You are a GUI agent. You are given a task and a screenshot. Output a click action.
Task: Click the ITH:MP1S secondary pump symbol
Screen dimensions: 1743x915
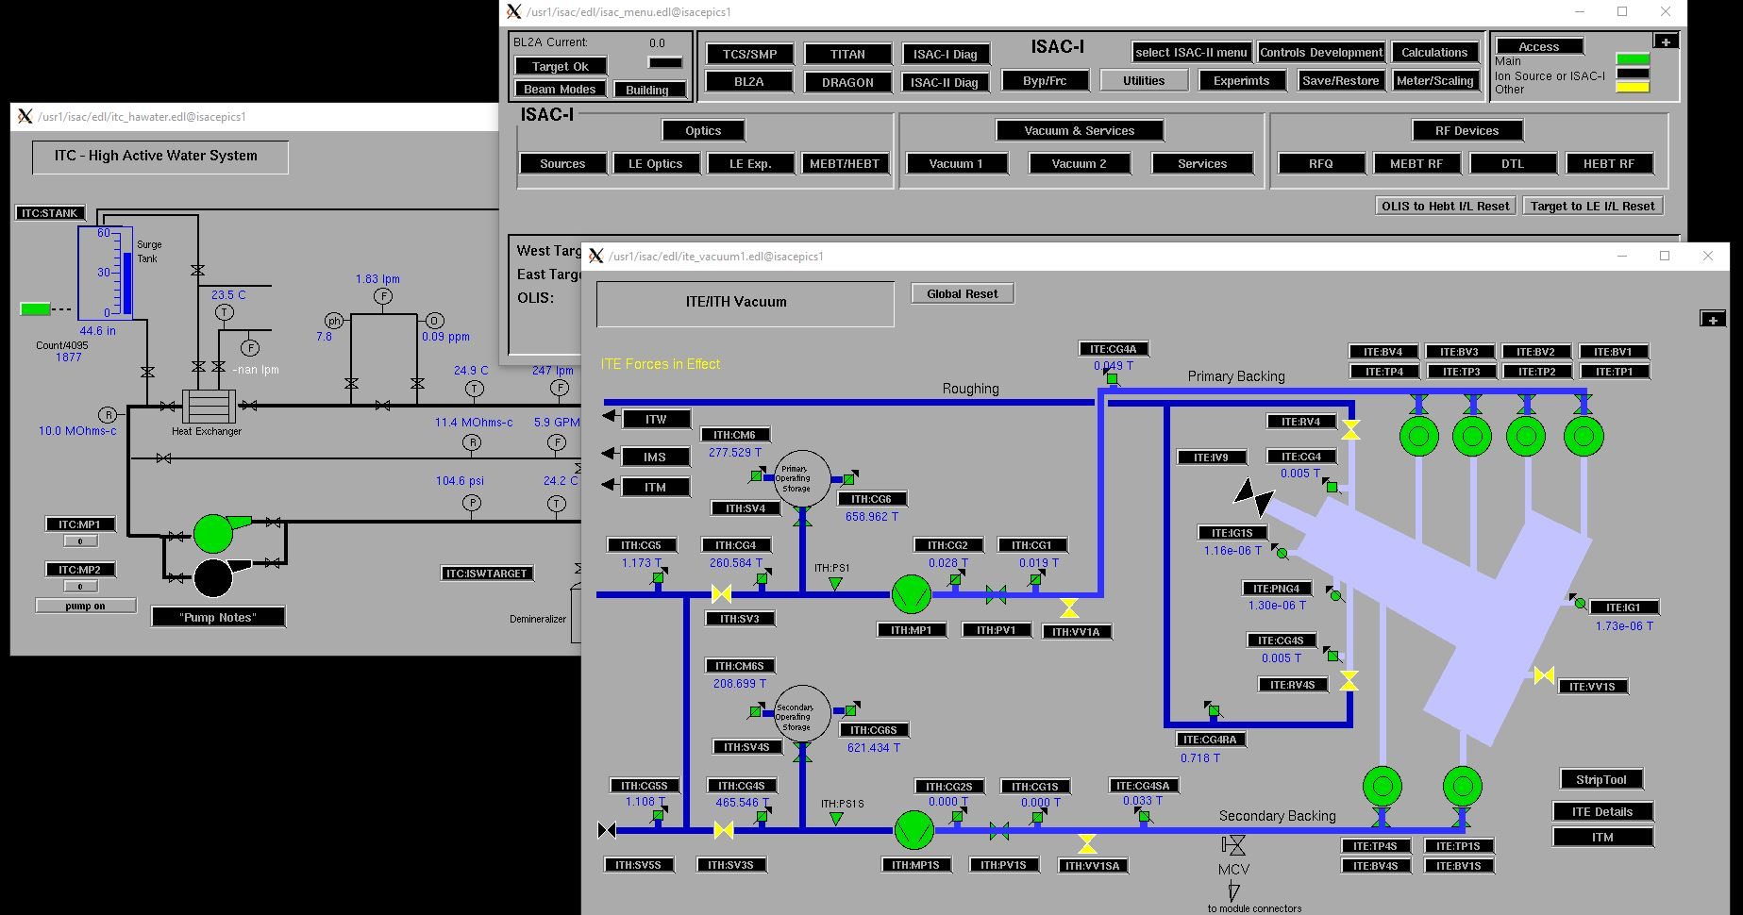click(x=913, y=830)
